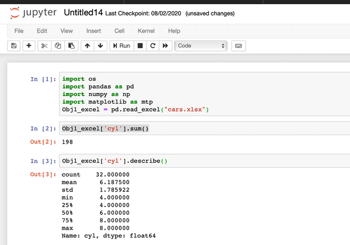Open the Kernel menu

coord(146,31)
